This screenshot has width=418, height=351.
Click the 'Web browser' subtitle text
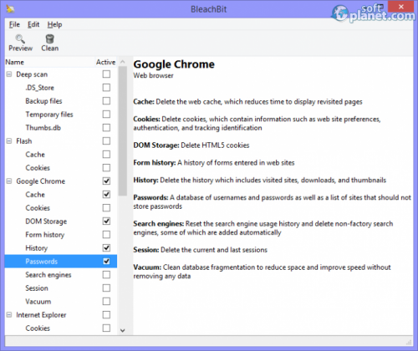click(153, 75)
